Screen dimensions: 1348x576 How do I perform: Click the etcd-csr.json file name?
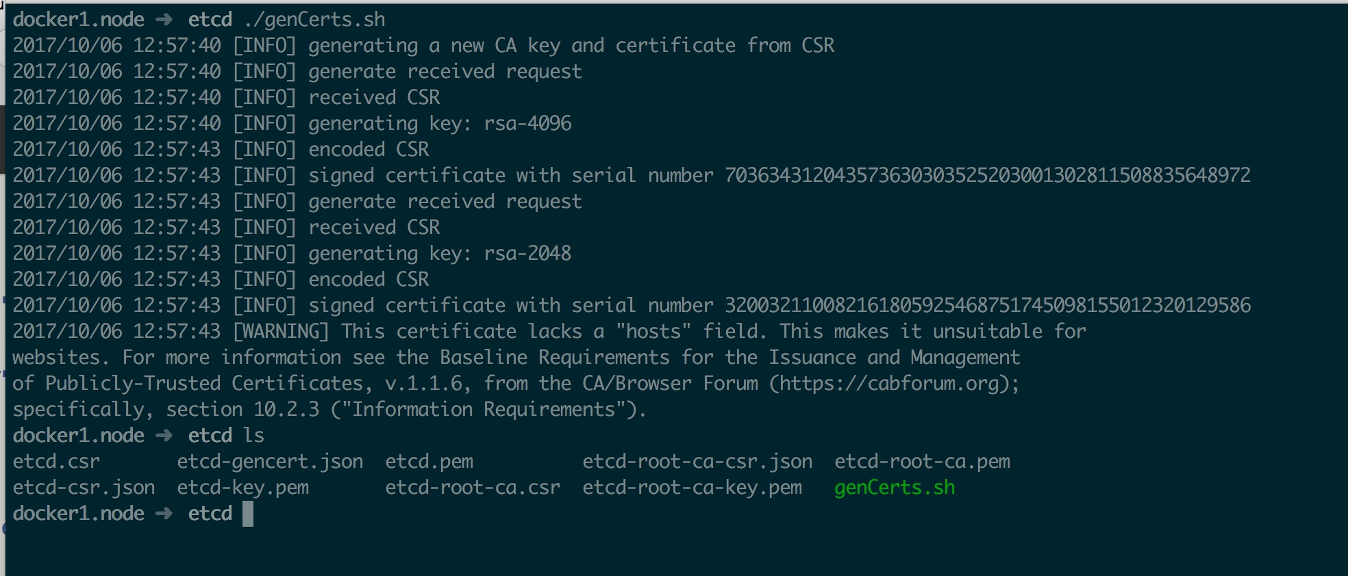84,488
